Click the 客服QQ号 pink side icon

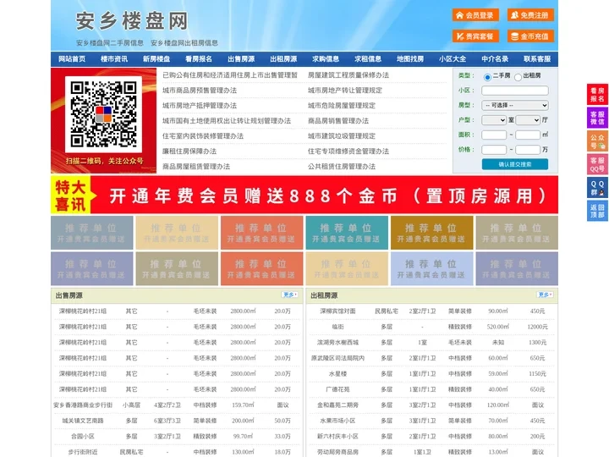597,164
